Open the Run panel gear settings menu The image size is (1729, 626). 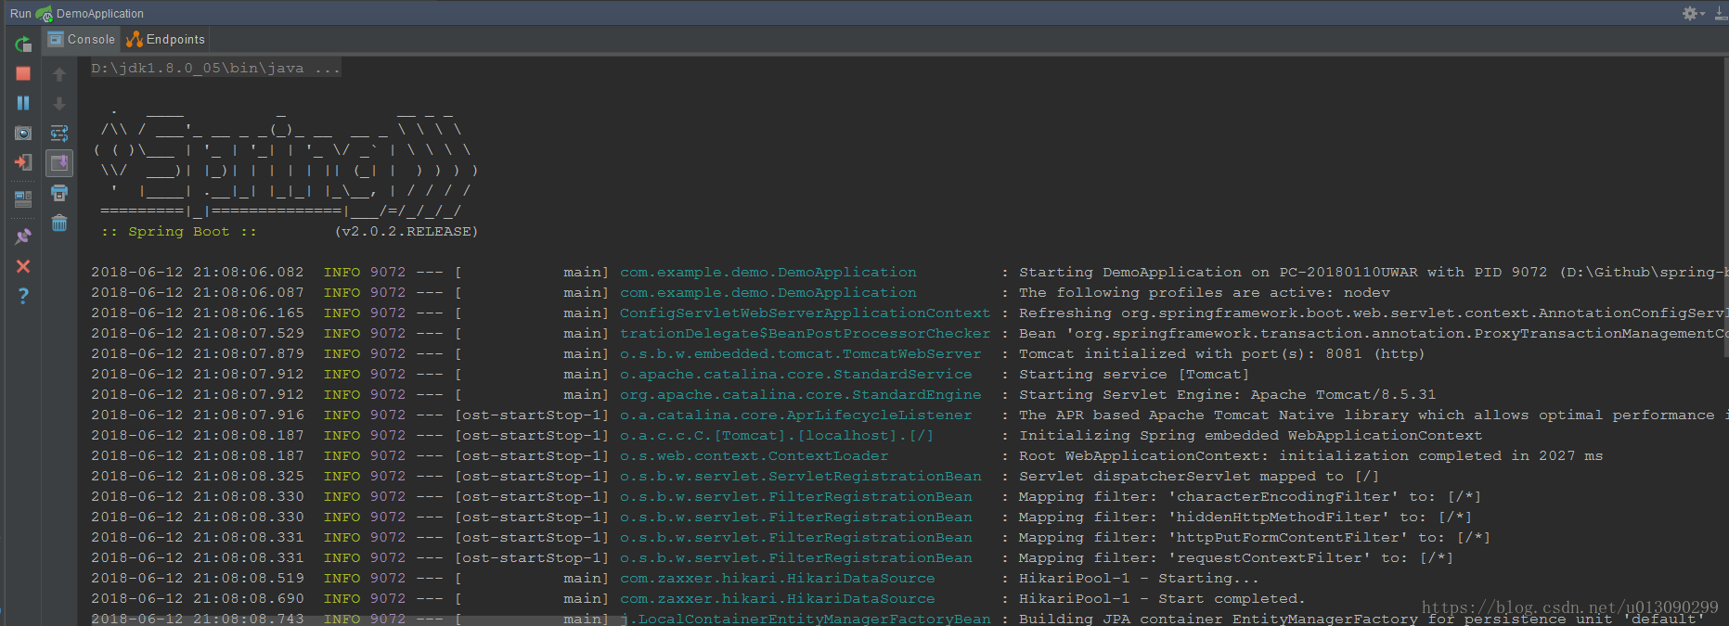(1693, 13)
